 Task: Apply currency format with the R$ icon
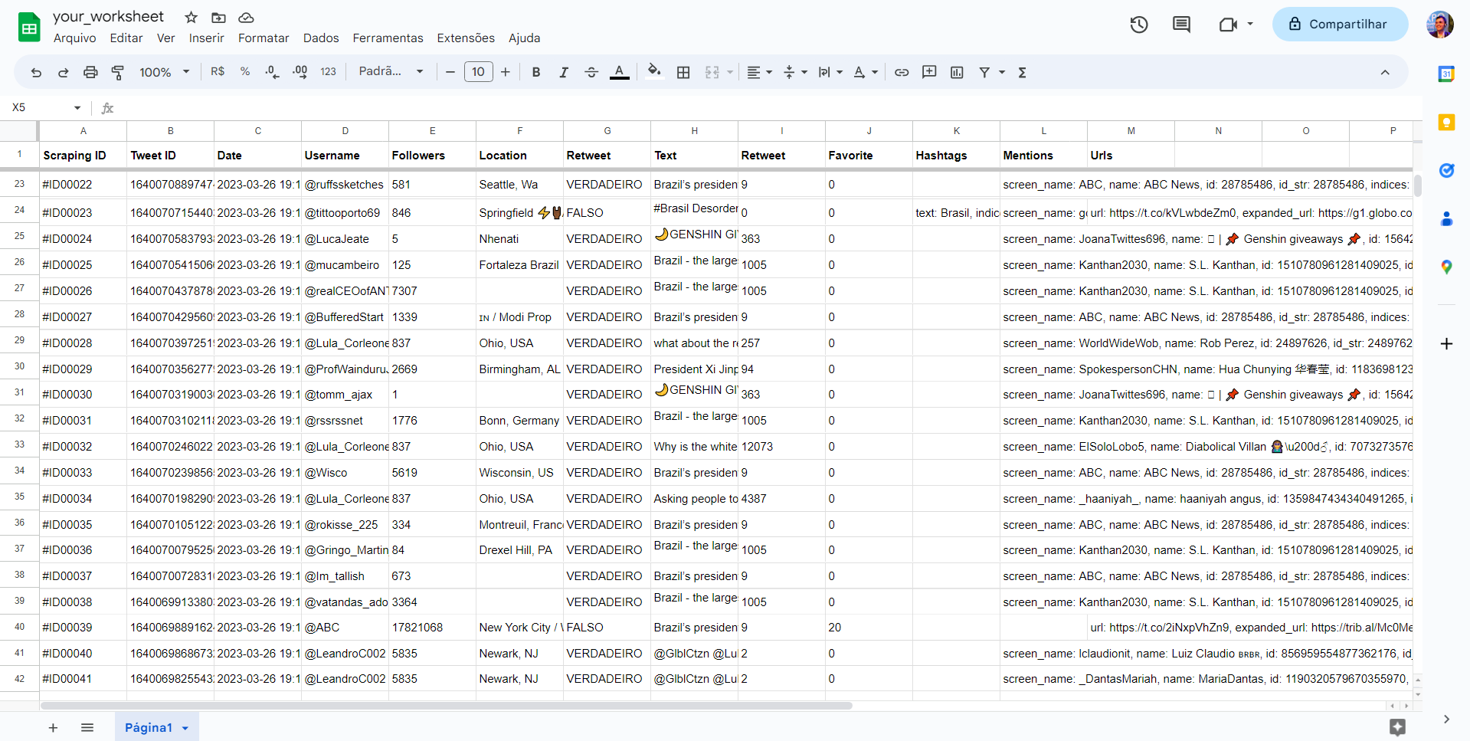217,71
